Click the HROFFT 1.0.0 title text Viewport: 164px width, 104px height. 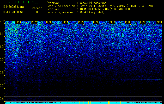20,2
